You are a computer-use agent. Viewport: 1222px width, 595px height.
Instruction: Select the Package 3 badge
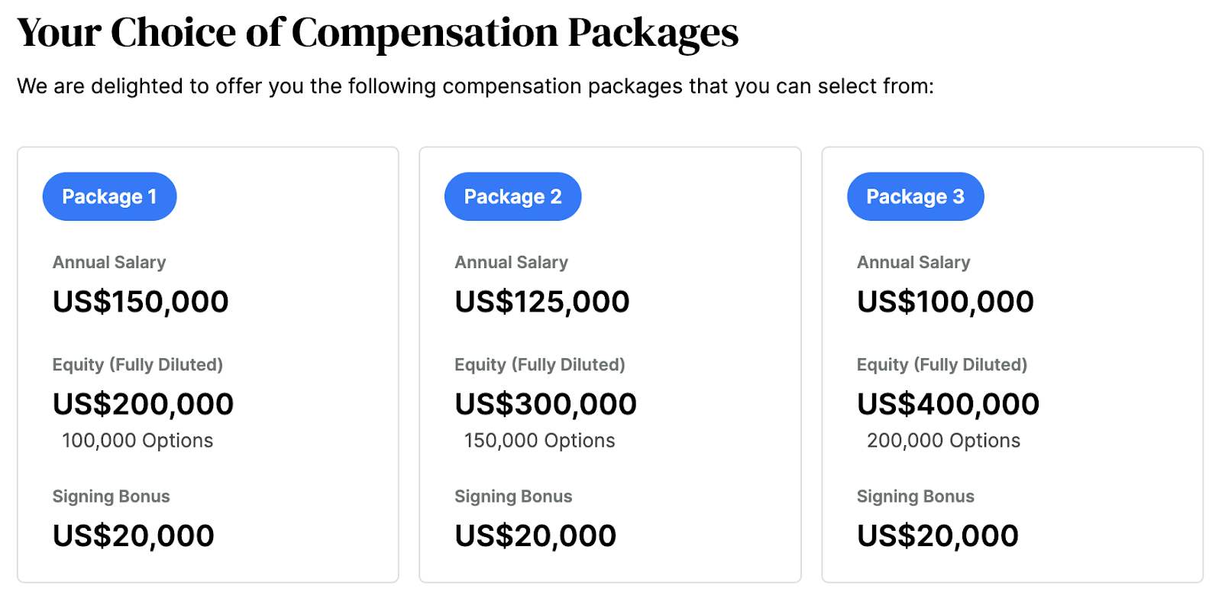point(915,196)
